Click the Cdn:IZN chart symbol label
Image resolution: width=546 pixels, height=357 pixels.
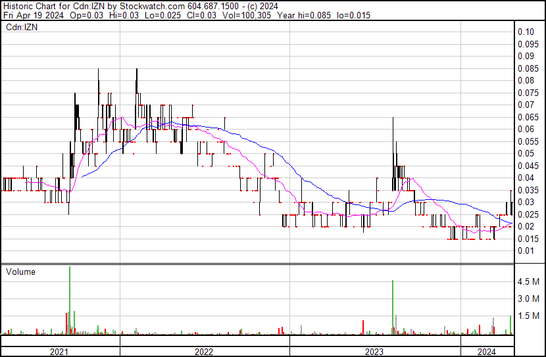point(22,27)
